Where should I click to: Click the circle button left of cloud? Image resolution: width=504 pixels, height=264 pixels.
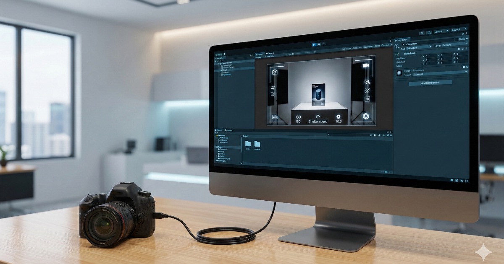pyautogui.click(x=422, y=33)
